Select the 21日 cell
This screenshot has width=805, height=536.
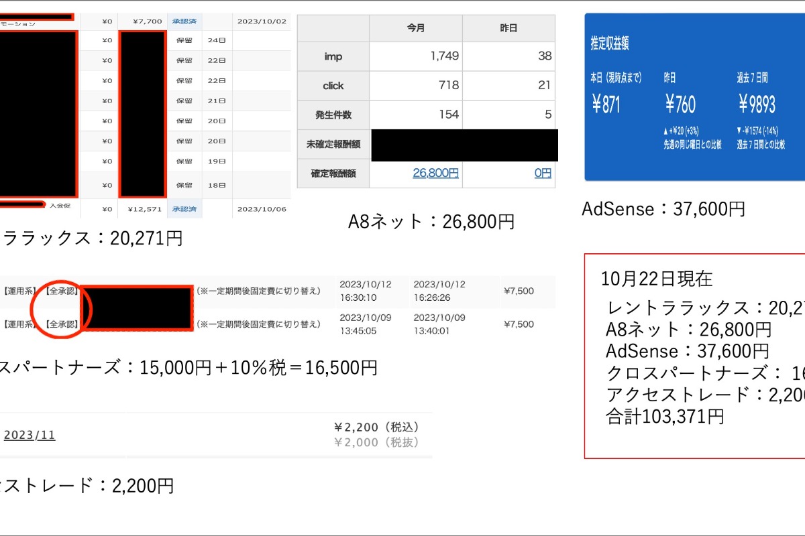217,100
